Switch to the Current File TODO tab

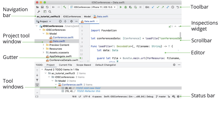point(65,65)
